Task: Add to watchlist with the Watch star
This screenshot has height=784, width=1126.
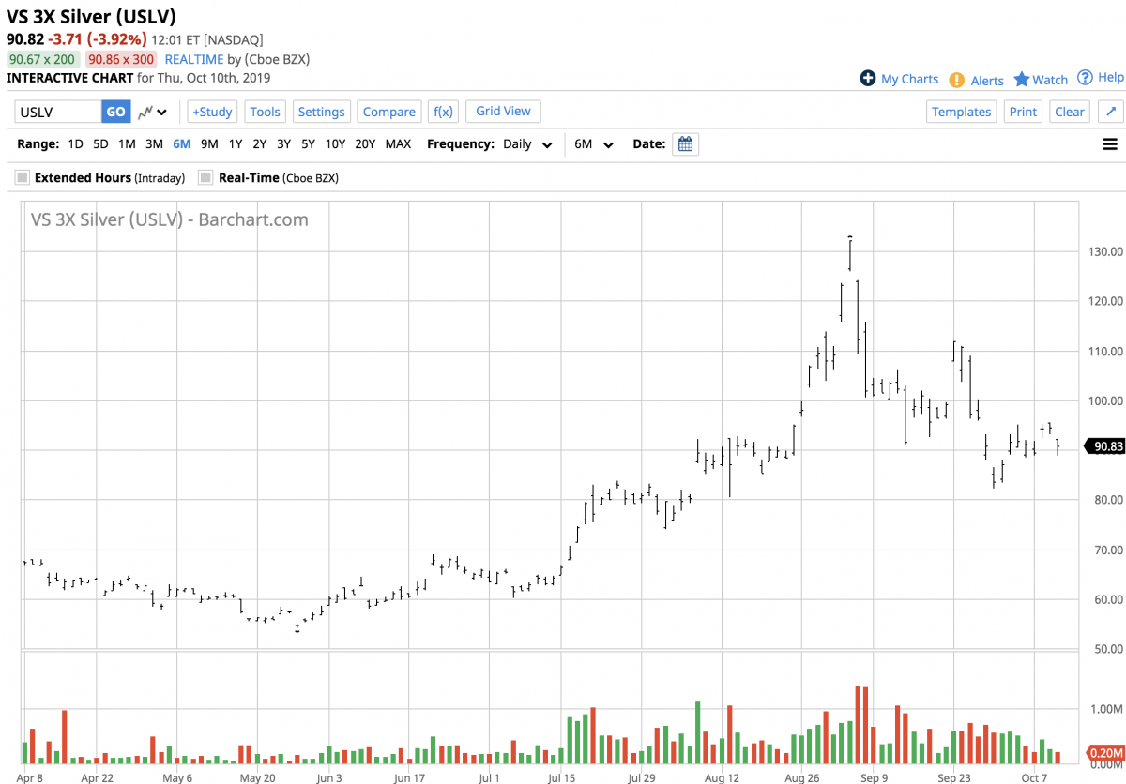Action: [x=1022, y=80]
